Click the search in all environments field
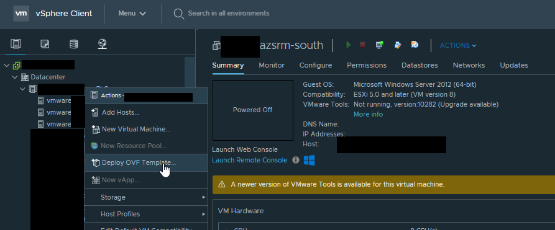 click(228, 14)
